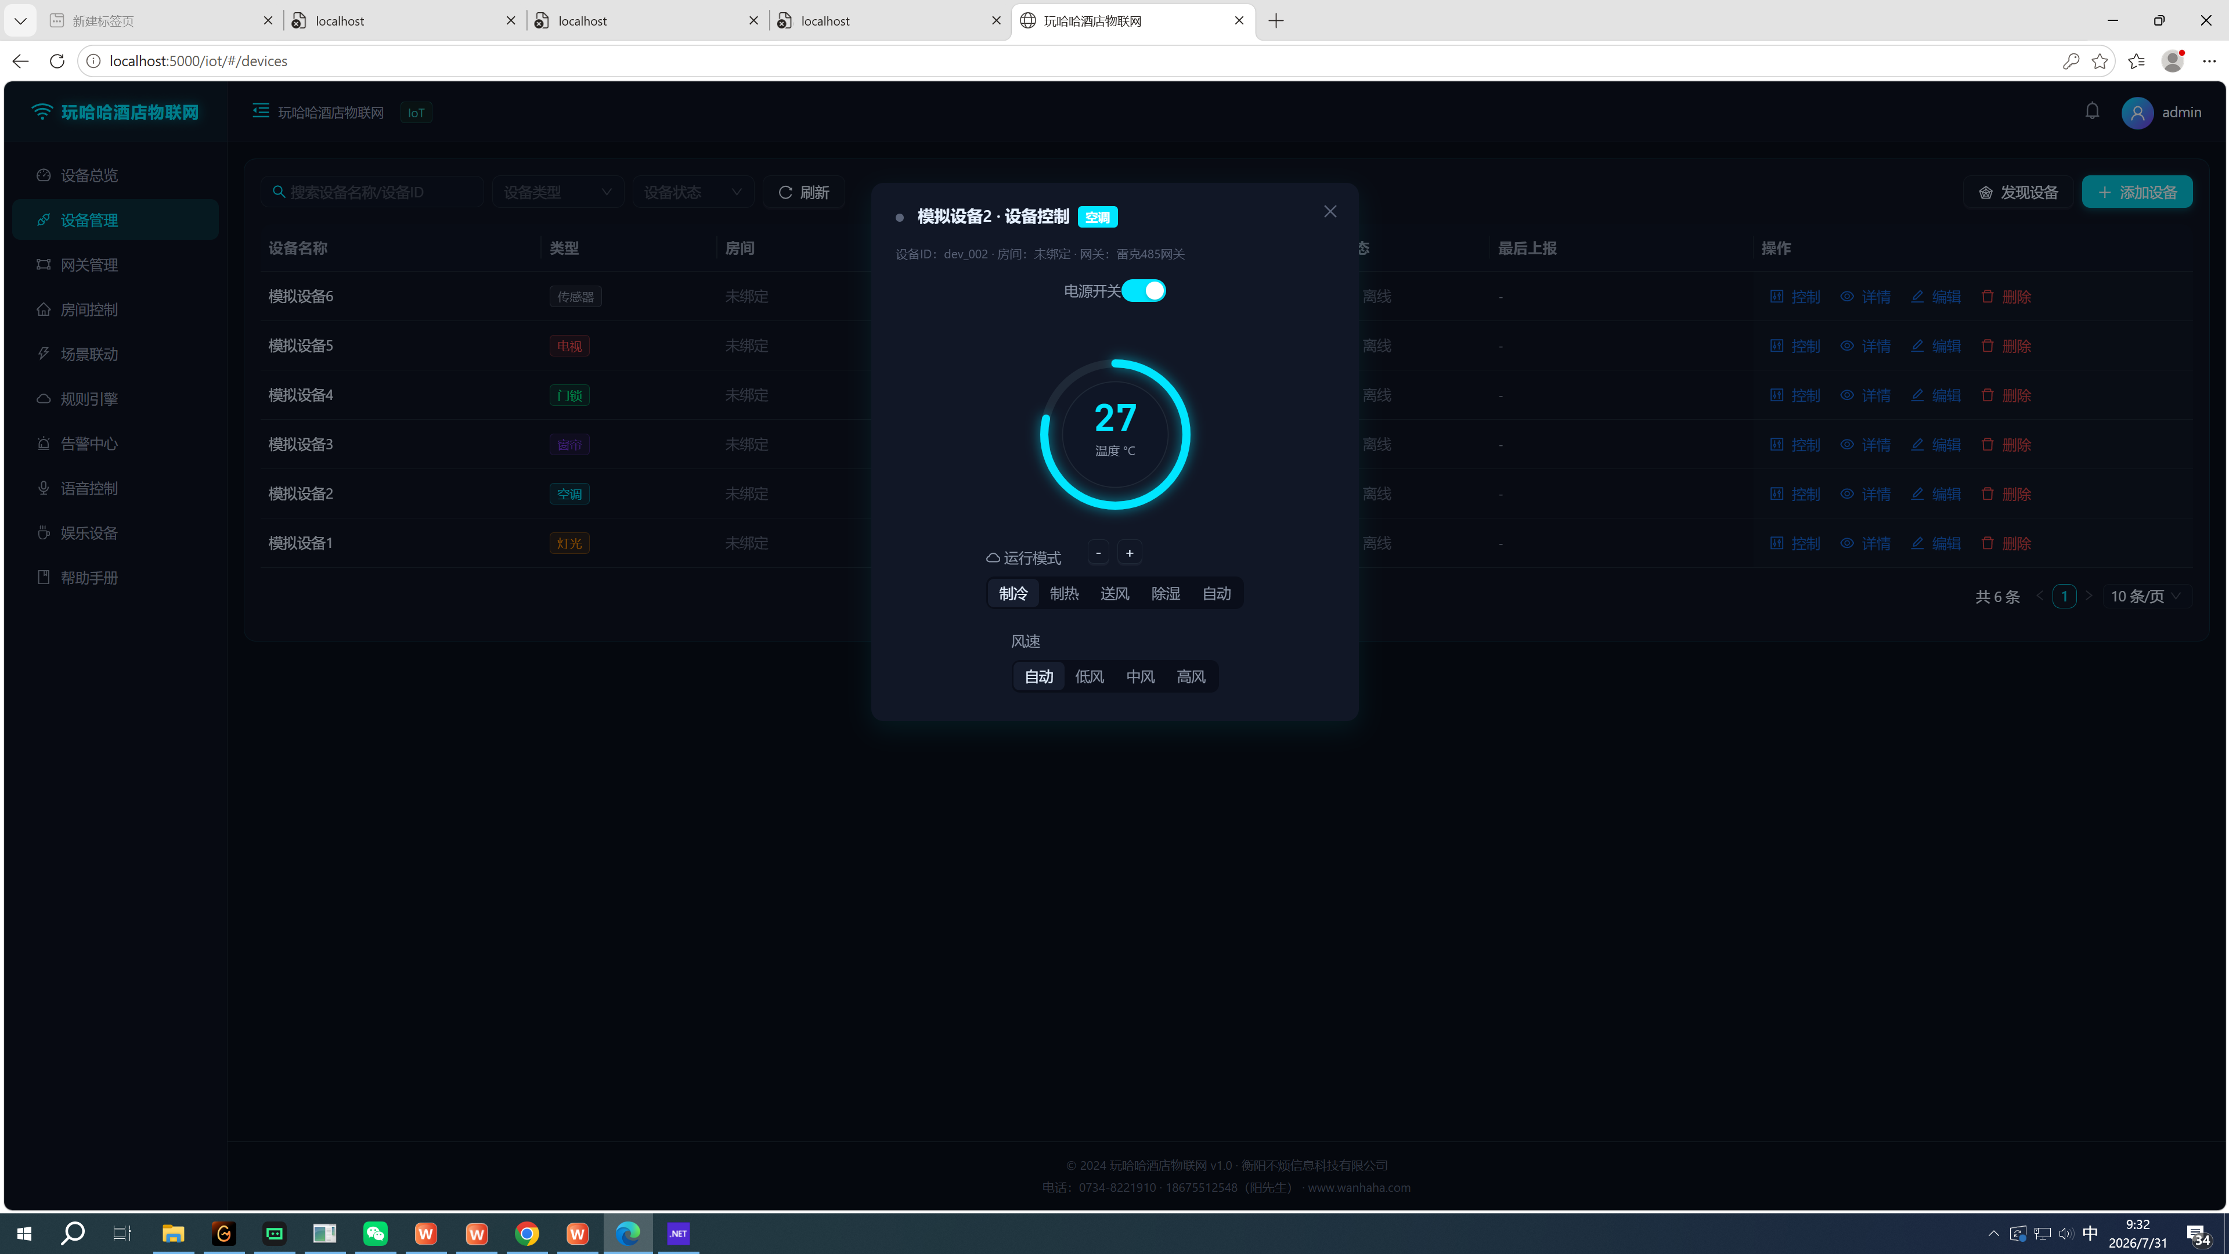Click the 添加设备 button
Viewport: 2229px width, 1254px height.
click(2136, 192)
